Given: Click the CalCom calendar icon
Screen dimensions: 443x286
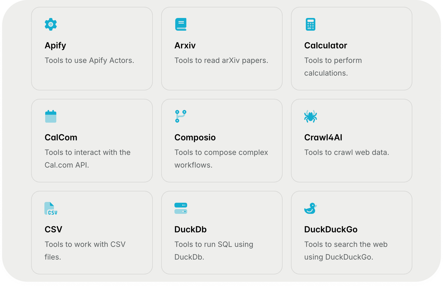Looking at the screenshot, I should tap(51, 116).
